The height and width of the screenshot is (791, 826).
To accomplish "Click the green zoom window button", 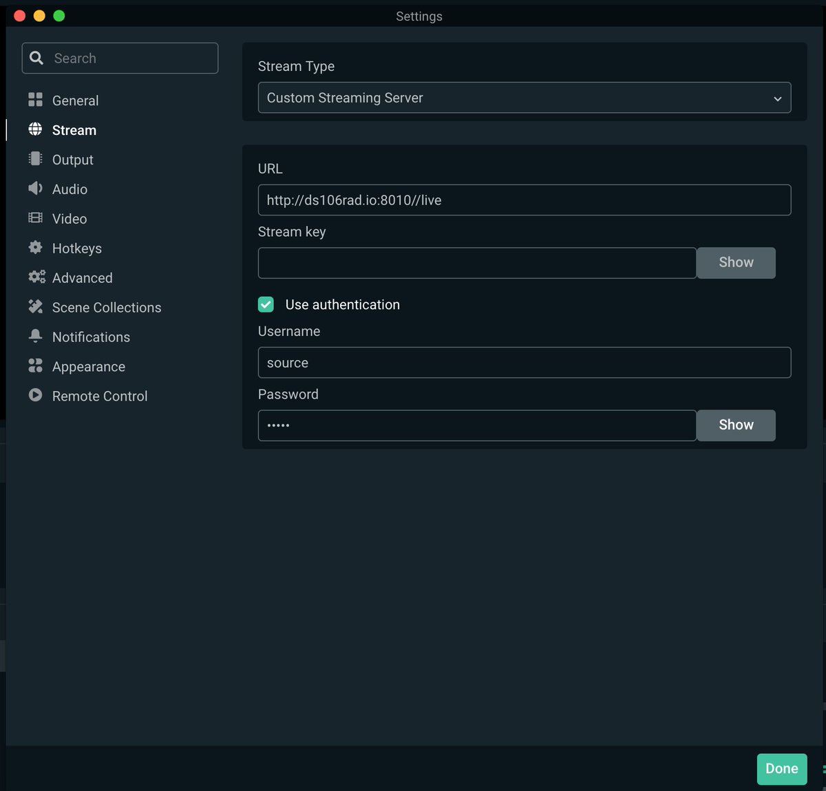I will coord(59,16).
